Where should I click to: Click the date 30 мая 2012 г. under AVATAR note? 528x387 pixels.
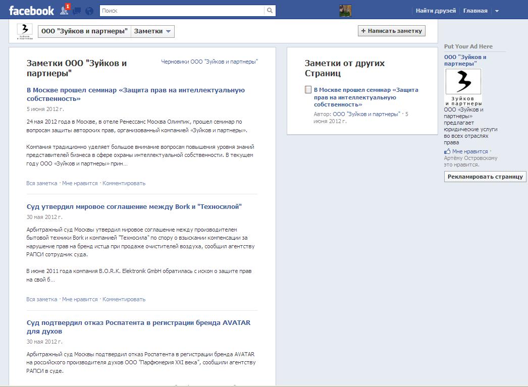44,342
